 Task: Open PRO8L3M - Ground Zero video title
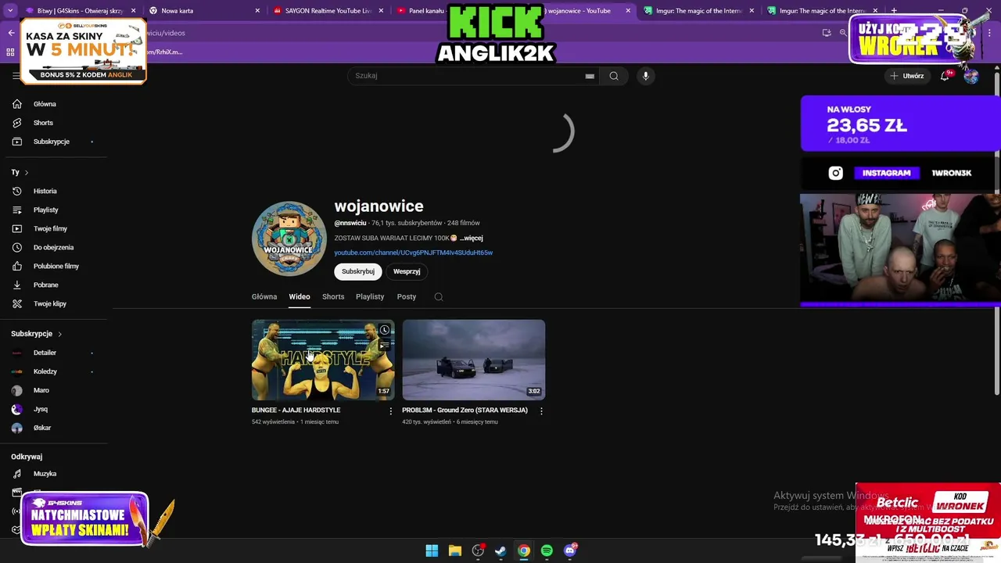(x=465, y=410)
